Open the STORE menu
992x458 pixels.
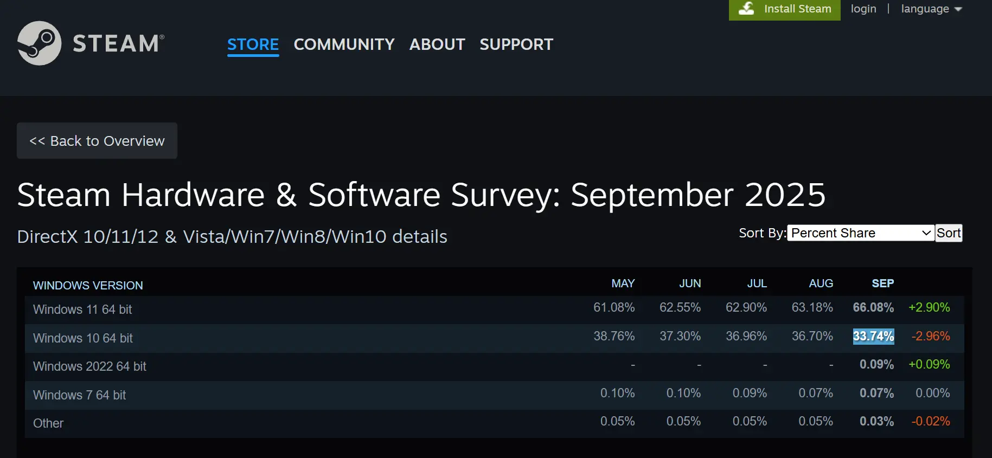point(253,44)
